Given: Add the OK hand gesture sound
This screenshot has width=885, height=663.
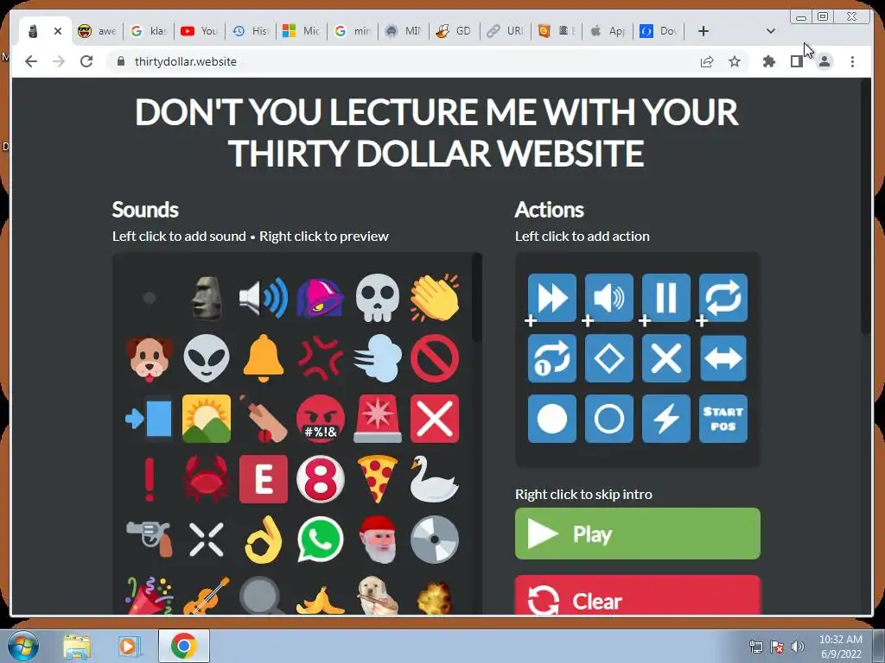Looking at the screenshot, I should [264, 540].
